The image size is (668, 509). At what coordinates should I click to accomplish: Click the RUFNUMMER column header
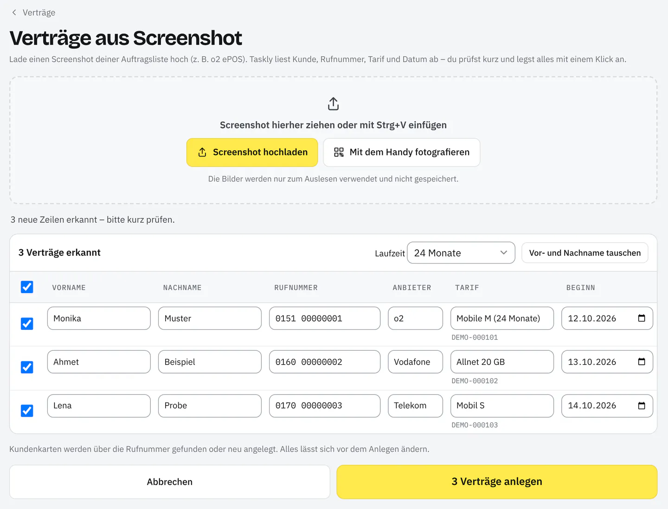click(x=296, y=288)
